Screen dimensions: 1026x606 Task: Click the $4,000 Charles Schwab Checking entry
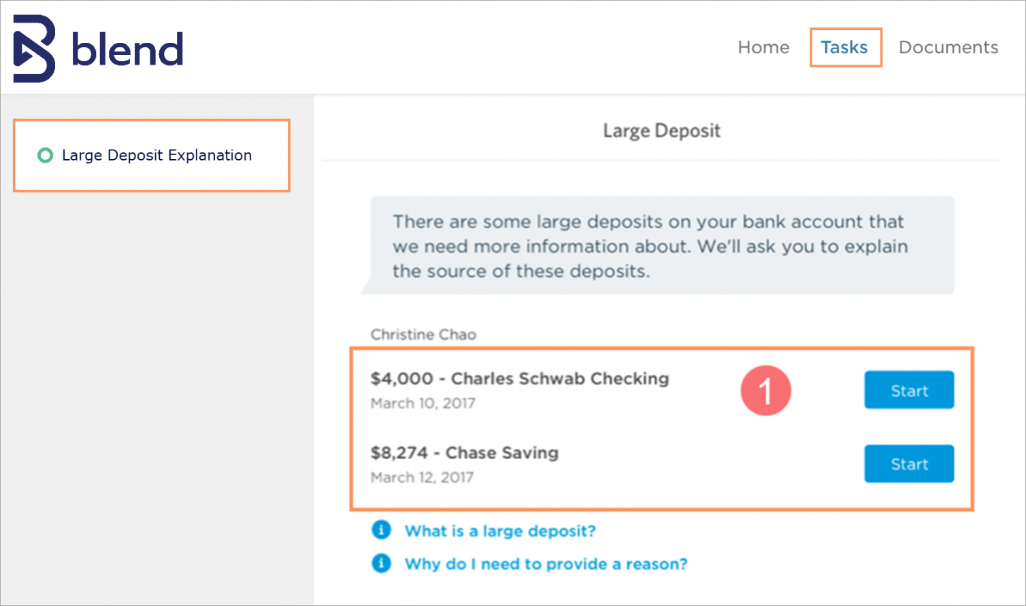(519, 379)
